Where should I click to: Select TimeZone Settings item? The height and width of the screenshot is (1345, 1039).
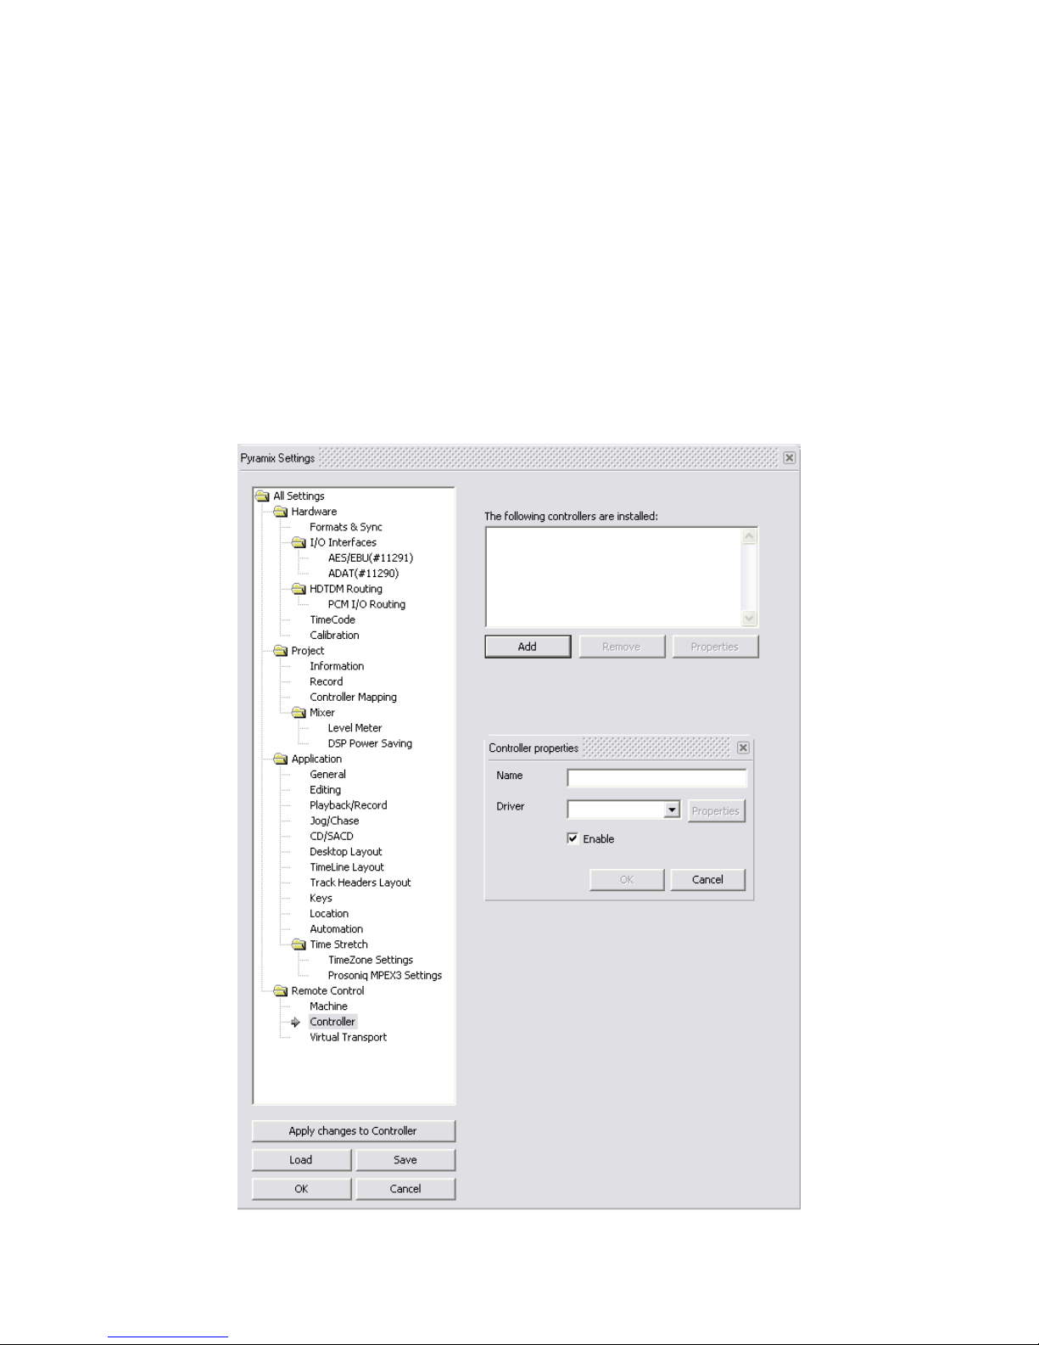[x=371, y=961]
